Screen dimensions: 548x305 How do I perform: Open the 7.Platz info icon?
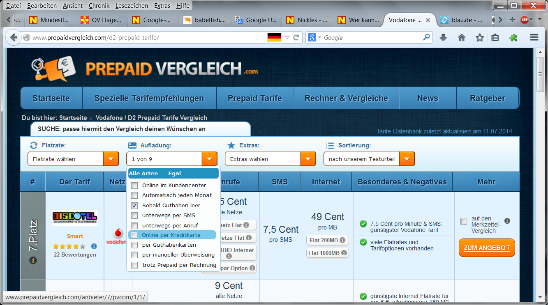(33, 260)
